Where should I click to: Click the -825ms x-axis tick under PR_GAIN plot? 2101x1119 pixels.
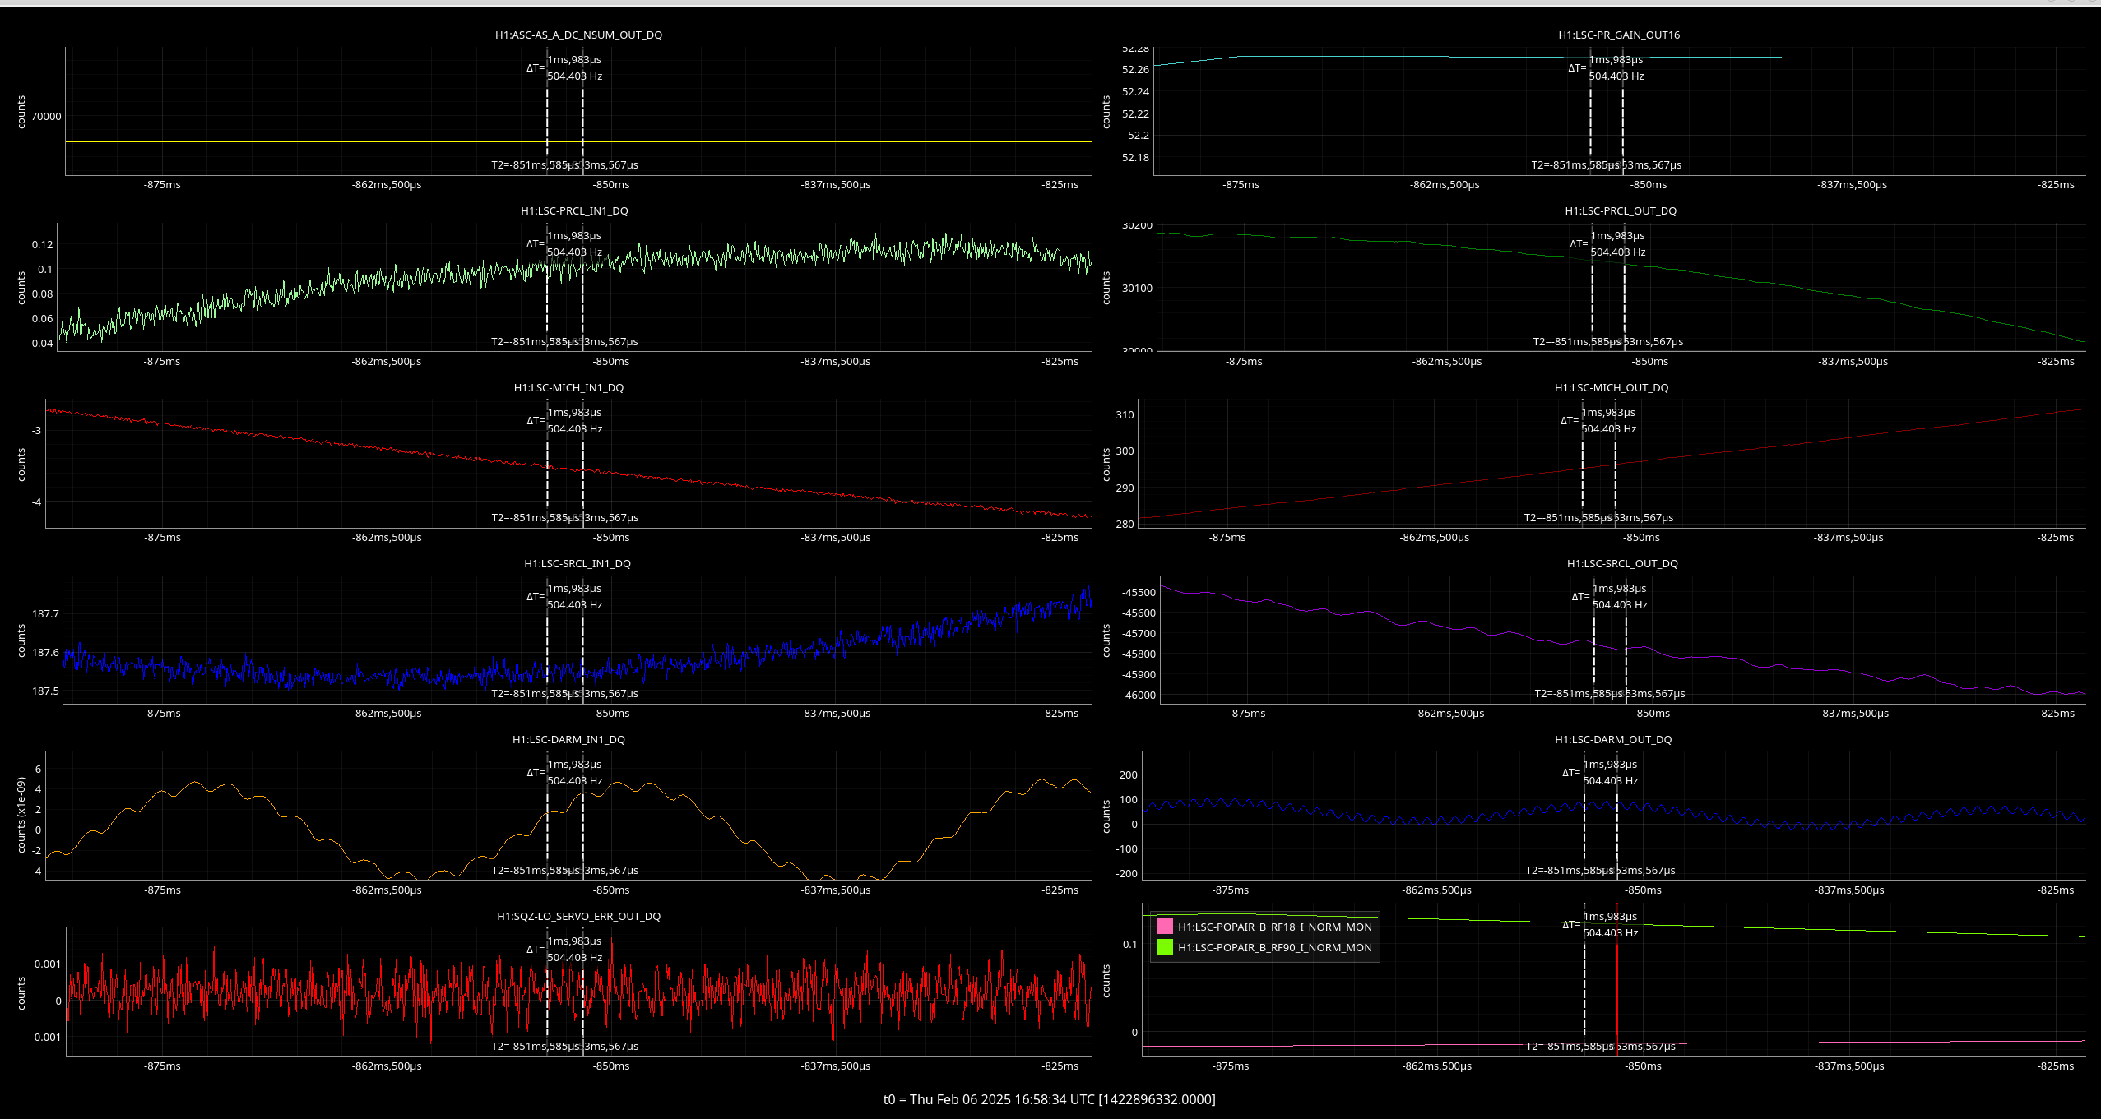pyautogui.click(x=2056, y=185)
